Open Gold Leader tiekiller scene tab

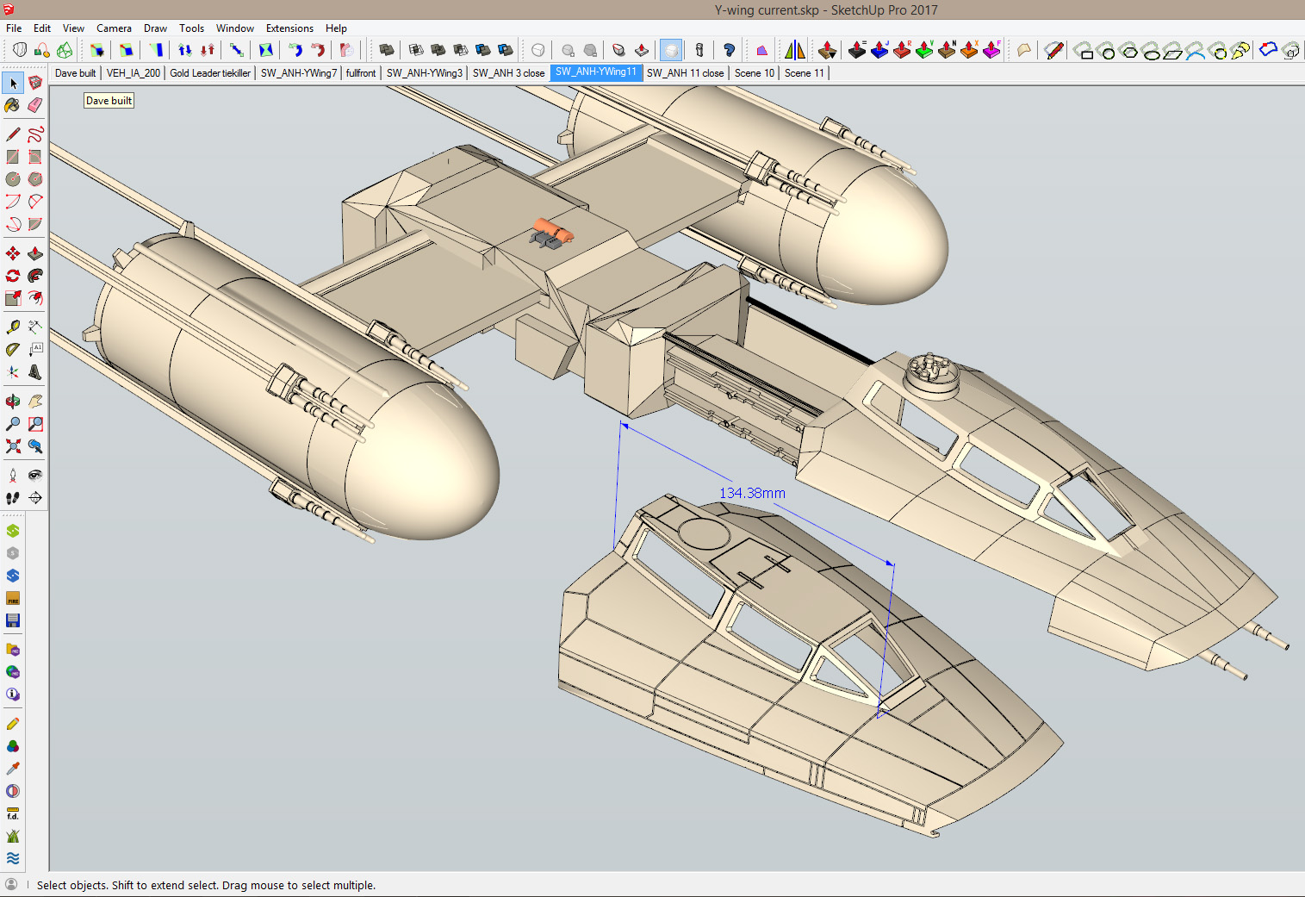point(210,73)
